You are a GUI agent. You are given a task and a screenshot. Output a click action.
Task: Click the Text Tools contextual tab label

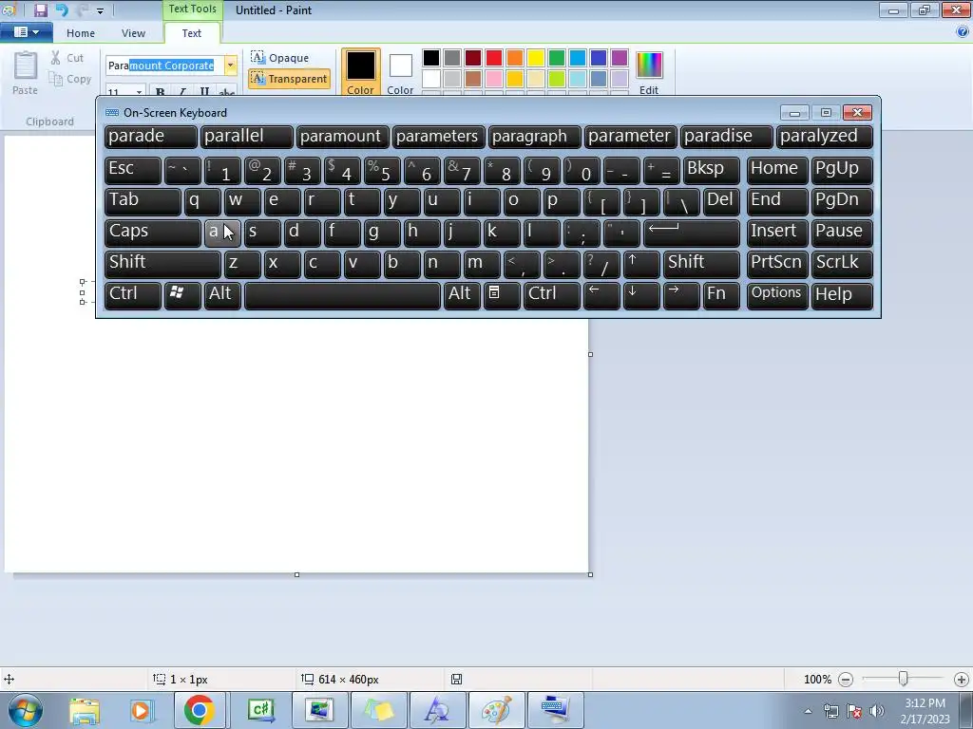point(192,9)
